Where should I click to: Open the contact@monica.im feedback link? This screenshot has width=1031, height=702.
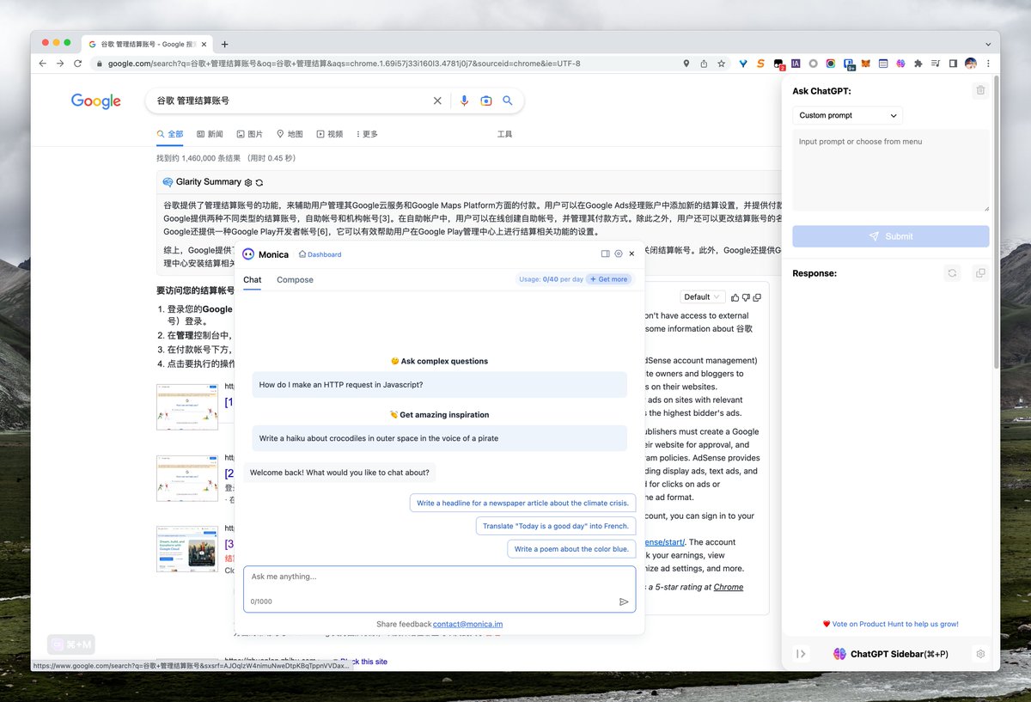click(x=467, y=624)
